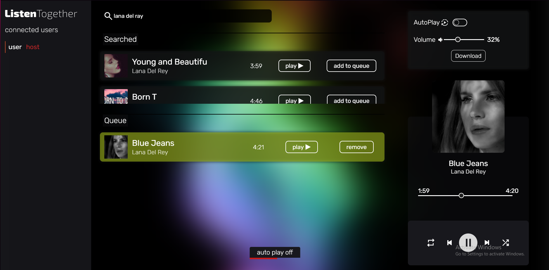Viewport: 549px width, 270px height.
Task: Skip to the previous track
Action: [450, 243]
